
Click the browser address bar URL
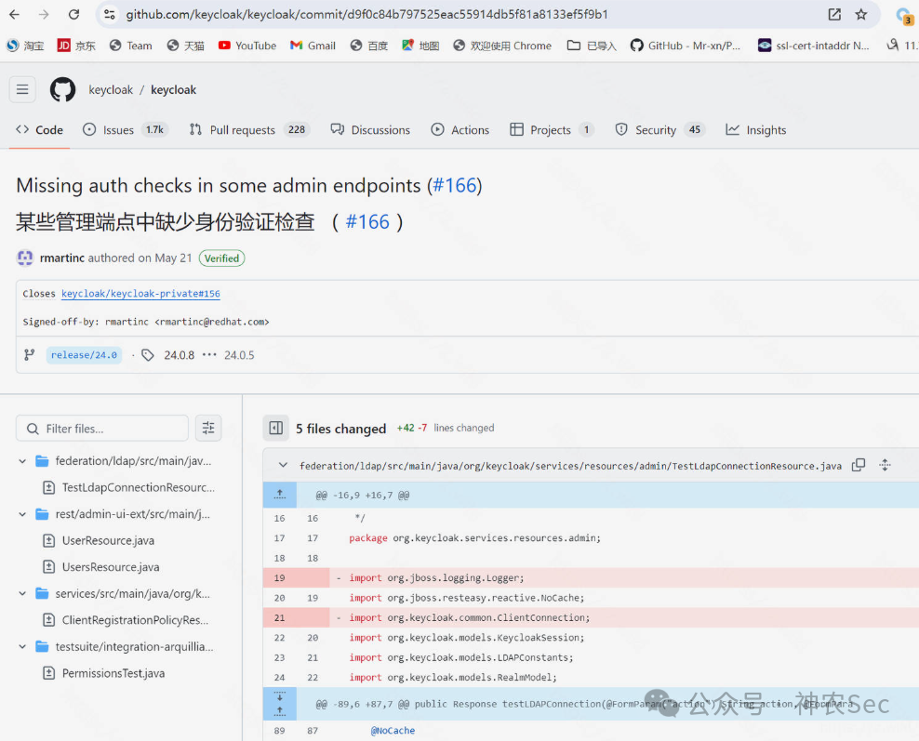(366, 14)
